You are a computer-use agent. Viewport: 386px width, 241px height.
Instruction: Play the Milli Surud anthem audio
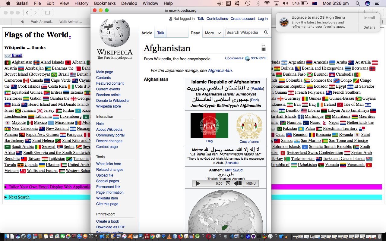coord(198,183)
